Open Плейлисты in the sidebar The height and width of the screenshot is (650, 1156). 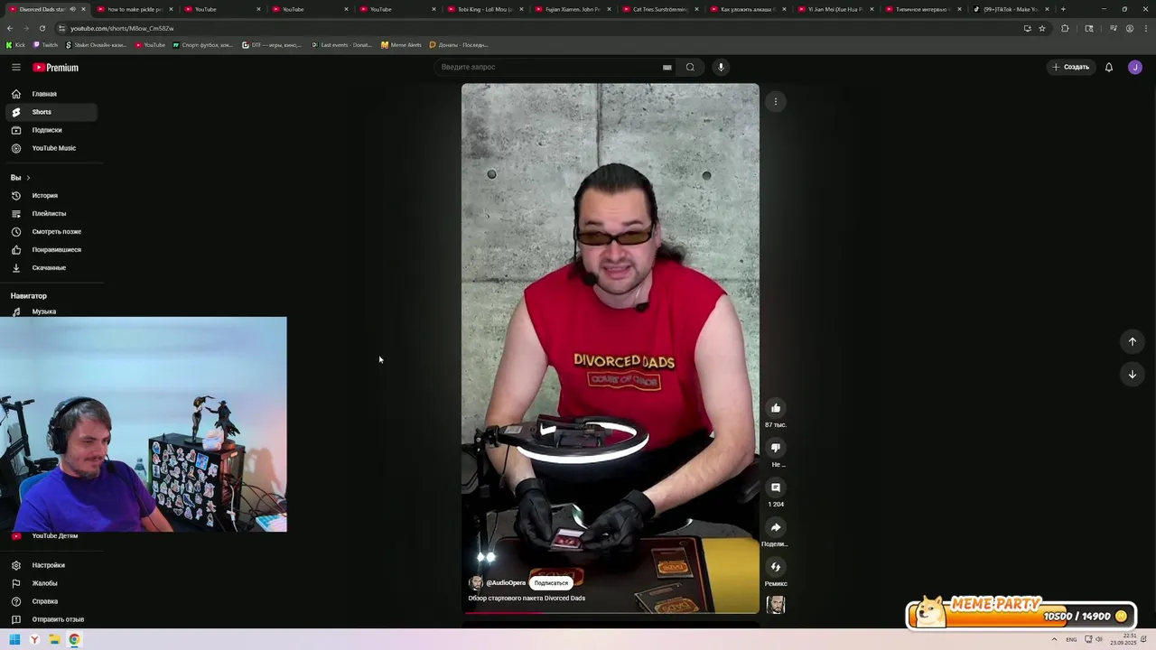pyautogui.click(x=51, y=214)
